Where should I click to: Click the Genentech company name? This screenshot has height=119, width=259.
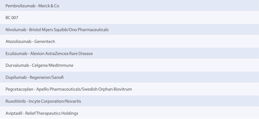click(x=45, y=41)
